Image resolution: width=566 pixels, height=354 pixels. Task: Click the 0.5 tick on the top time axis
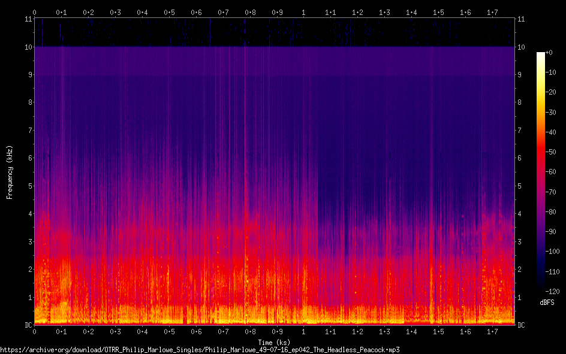tap(169, 12)
